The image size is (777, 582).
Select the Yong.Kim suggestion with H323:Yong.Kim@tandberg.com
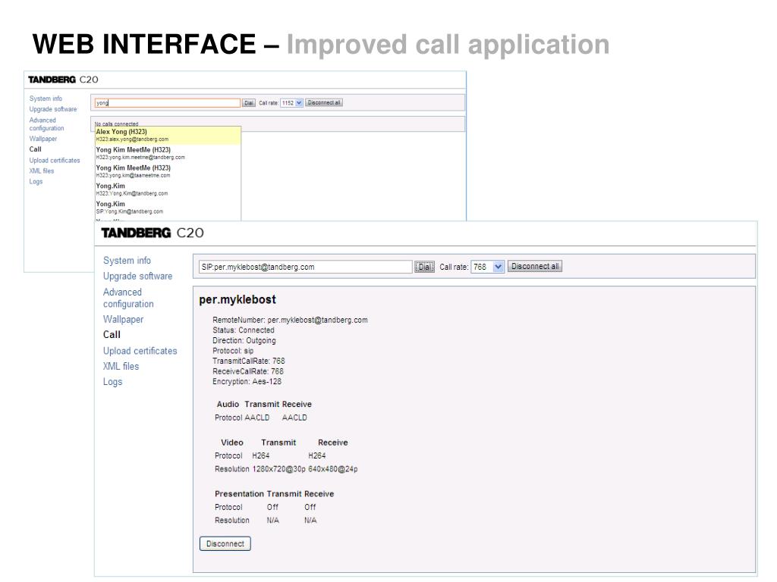point(168,189)
